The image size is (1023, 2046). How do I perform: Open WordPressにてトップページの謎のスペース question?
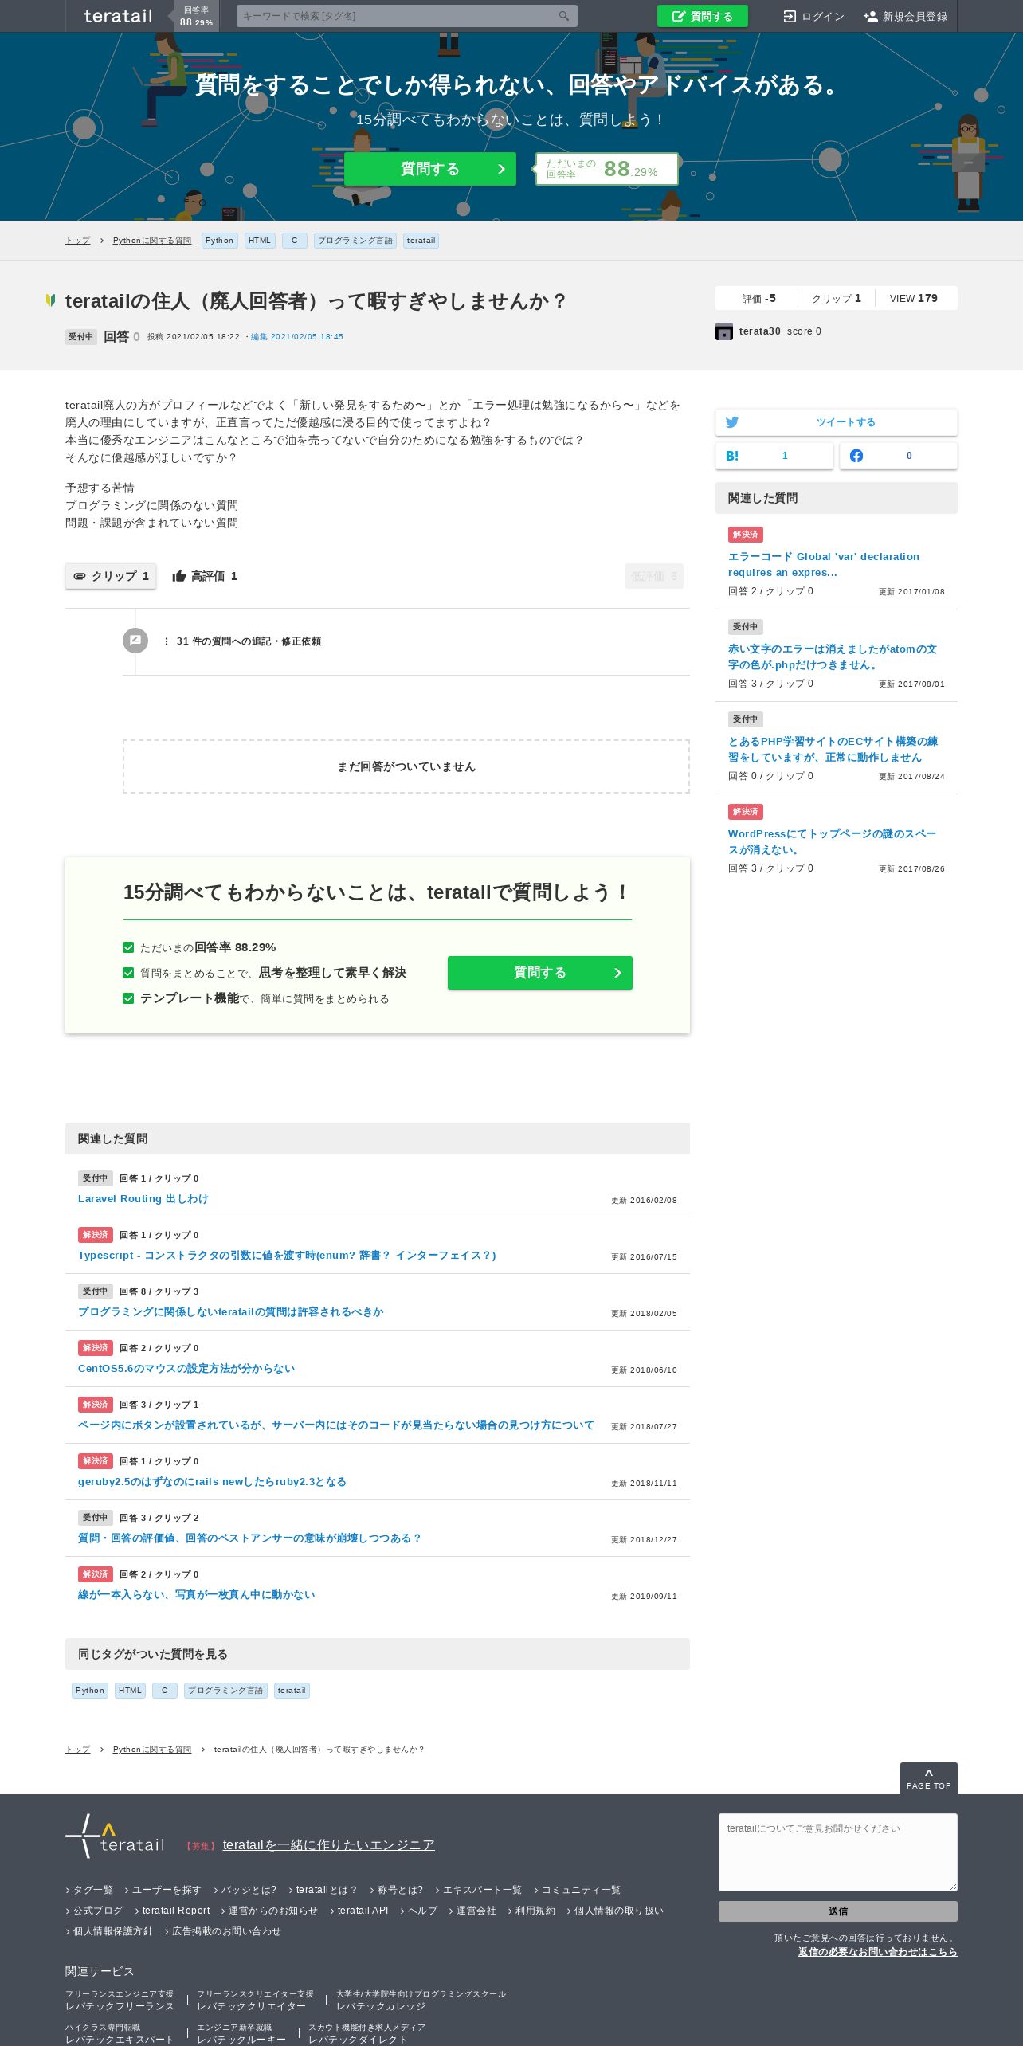[833, 841]
